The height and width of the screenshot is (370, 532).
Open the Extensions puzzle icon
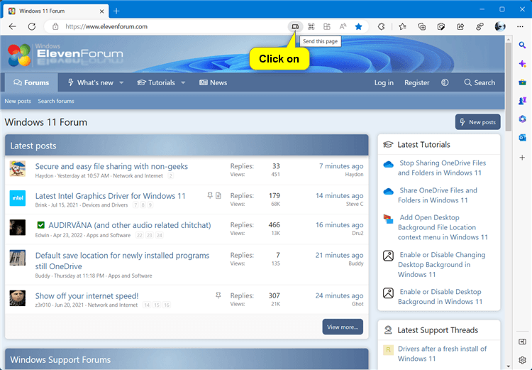coord(381,26)
